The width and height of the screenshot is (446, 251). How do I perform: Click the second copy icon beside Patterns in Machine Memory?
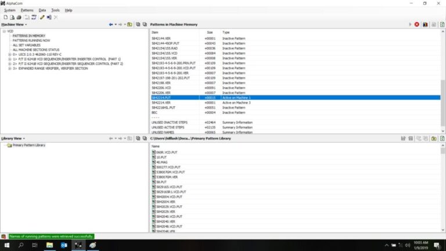(145, 24)
